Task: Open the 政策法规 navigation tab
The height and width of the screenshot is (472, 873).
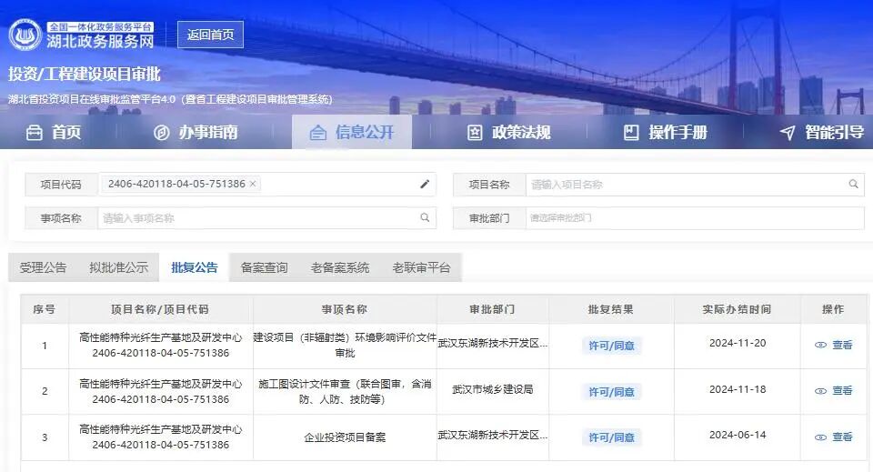Action: pos(509,133)
